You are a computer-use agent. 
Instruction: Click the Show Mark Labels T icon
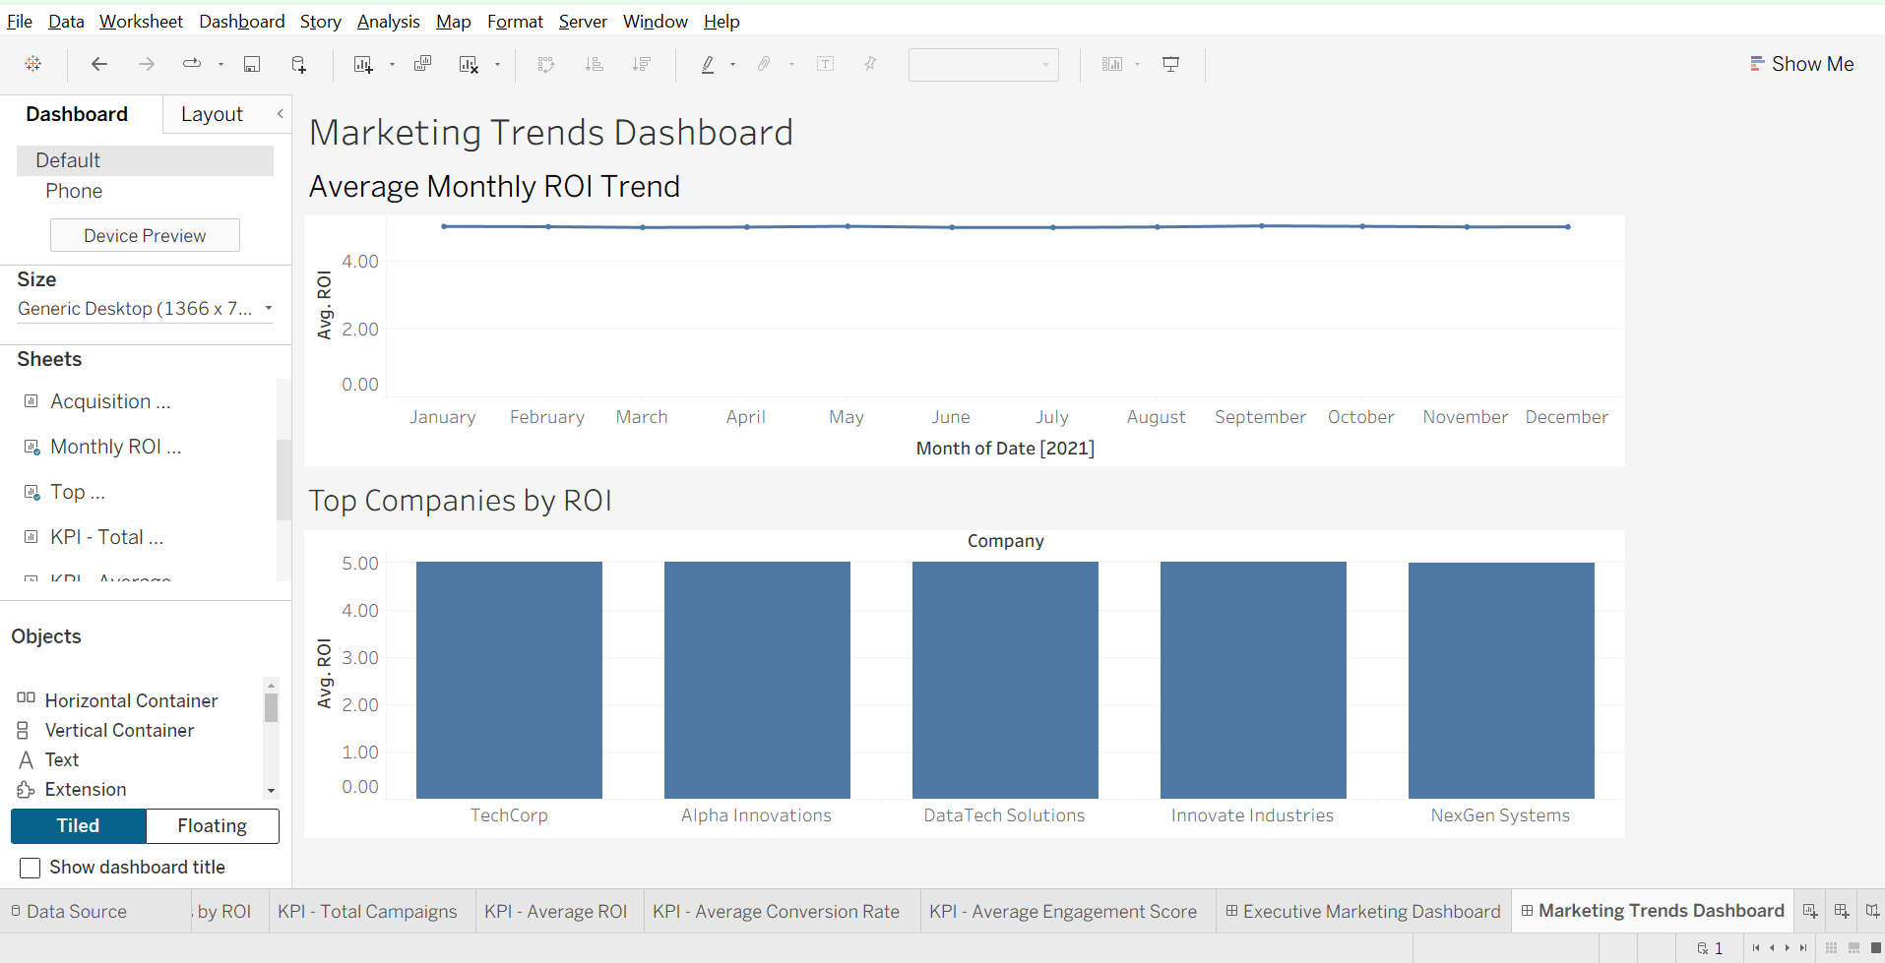point(825,64)
